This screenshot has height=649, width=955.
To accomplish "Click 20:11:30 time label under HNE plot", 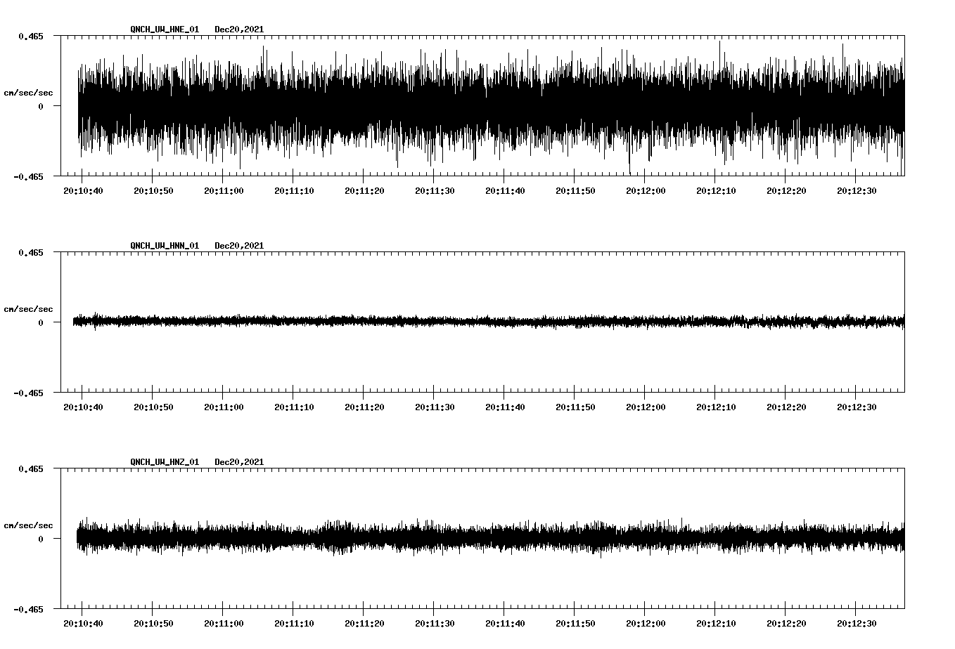I will pyautogui.click(x=435, y=191).
